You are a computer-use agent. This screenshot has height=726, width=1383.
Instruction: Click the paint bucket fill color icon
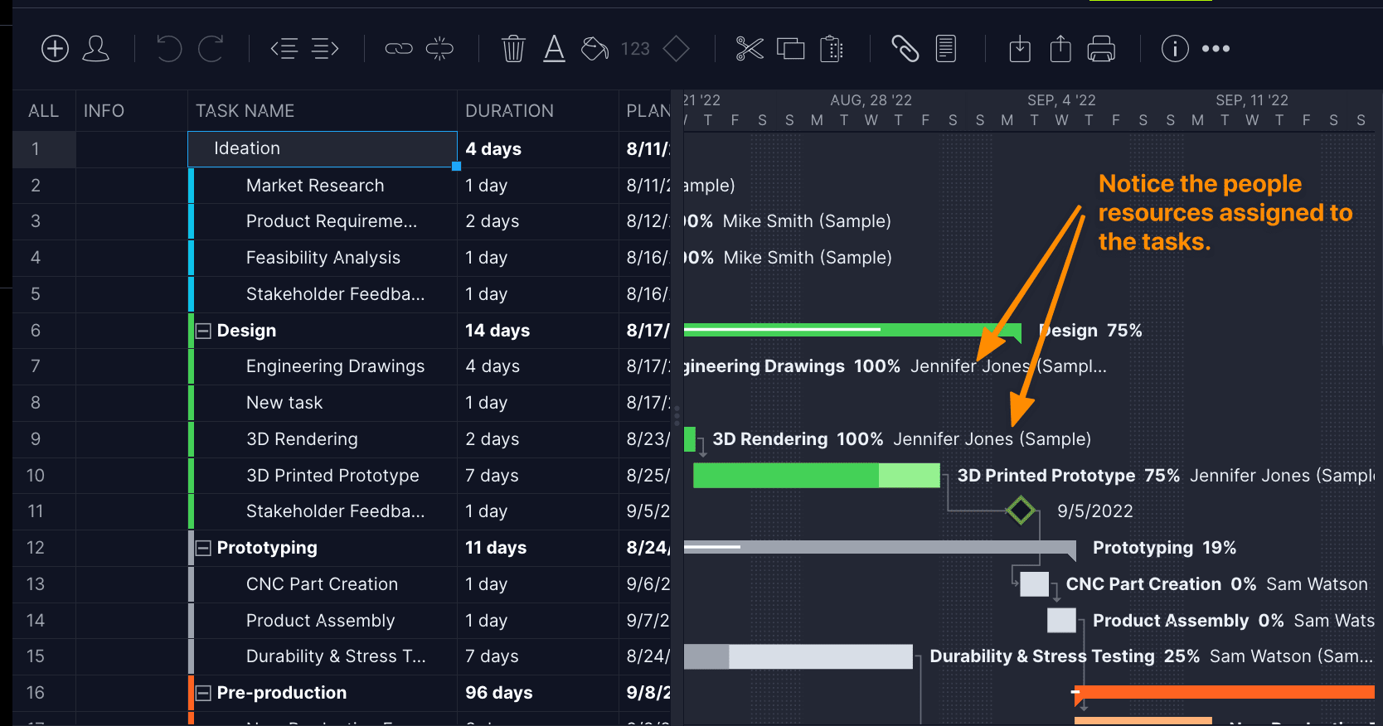point(594,49)
